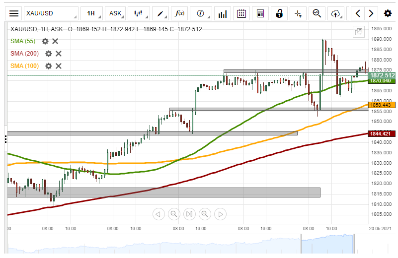The height and width of the screenshot is (258, 398).
Task: Open the calendar icon in toolbar
Action: click(x=241, y=13)
